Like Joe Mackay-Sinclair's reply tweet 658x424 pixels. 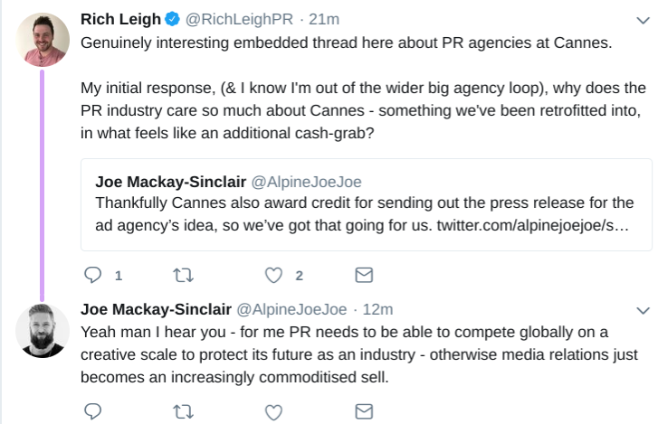point(274,411)
